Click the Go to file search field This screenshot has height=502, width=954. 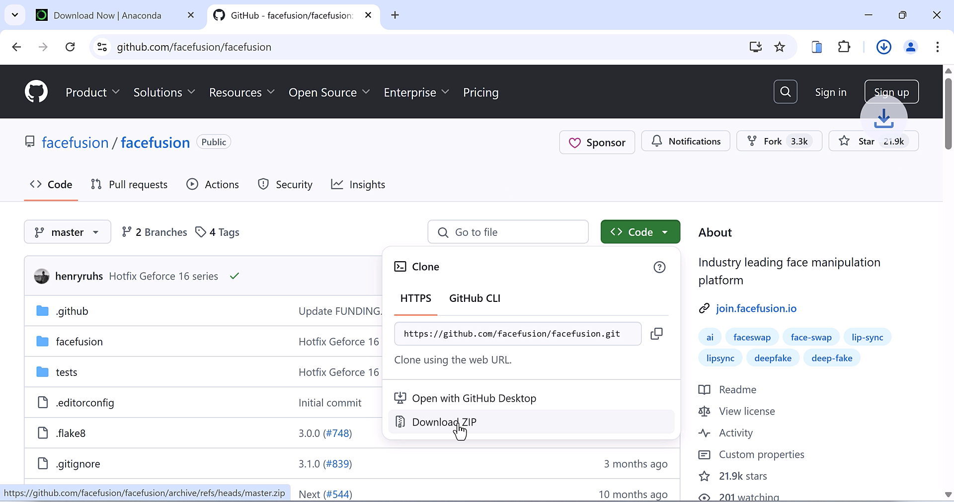point(508,232)
